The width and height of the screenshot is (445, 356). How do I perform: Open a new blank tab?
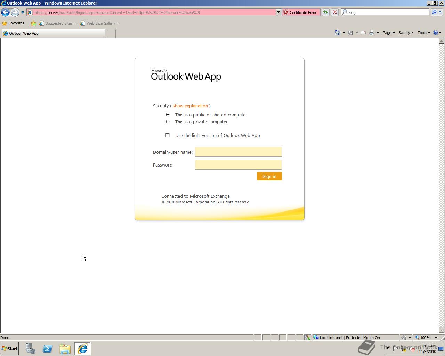[x=111, y=33]
